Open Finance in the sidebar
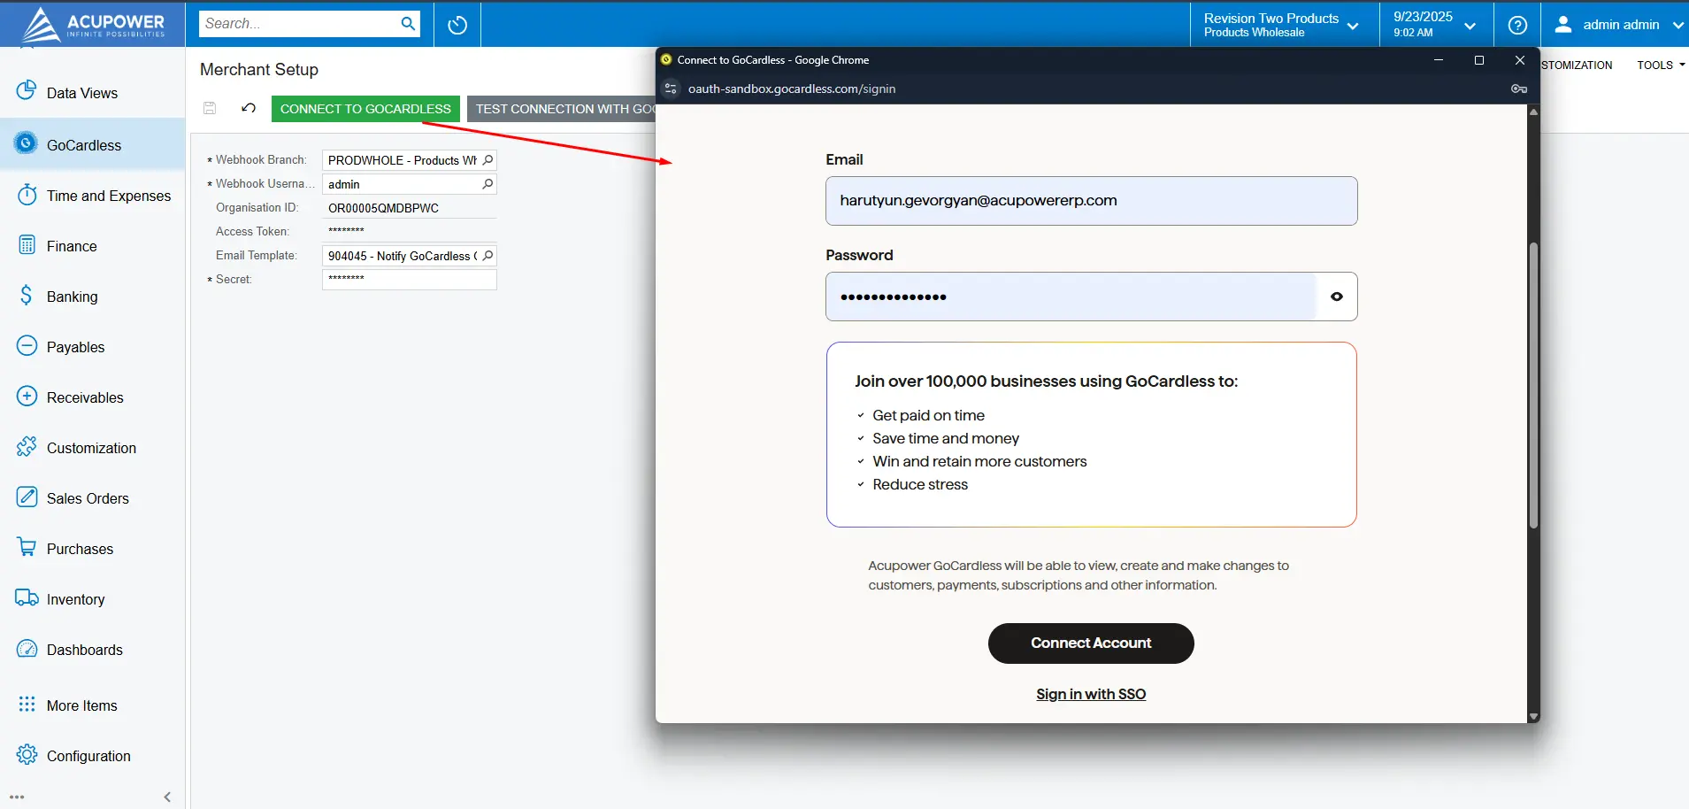 coord(72,246)
